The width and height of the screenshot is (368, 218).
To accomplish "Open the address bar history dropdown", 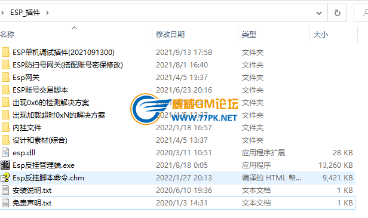I will (319, 13).
